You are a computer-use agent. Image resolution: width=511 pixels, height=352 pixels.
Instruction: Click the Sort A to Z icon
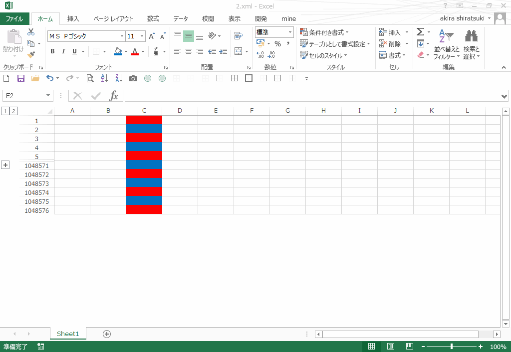[x=104, y=78]
